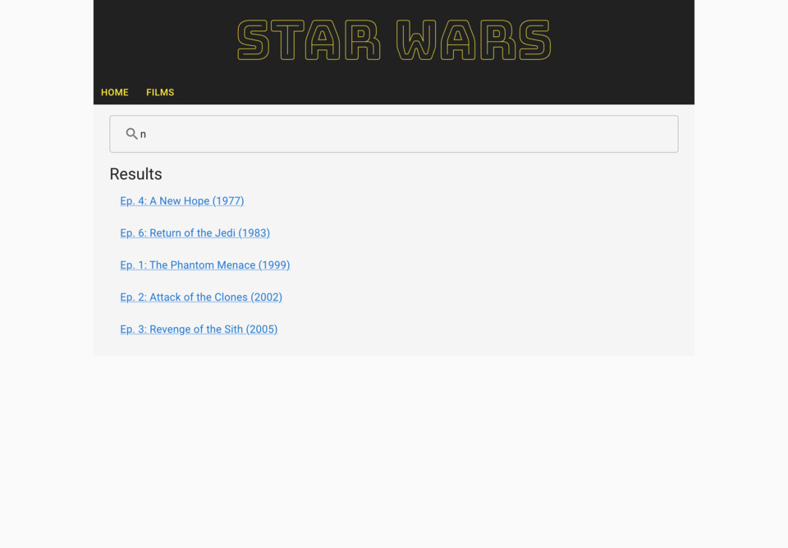
Task: Select Return of the Jedi's year 1983
Action: click(254, 233)
